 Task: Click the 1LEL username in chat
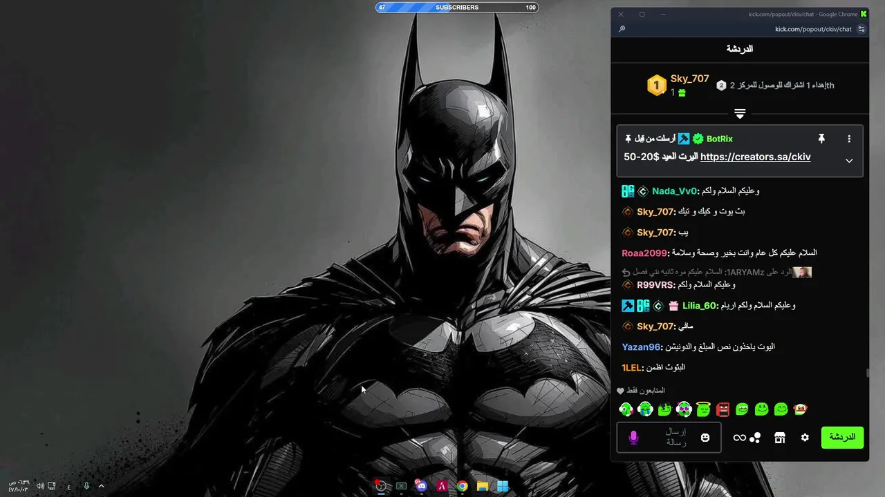(x=632, y=368)
